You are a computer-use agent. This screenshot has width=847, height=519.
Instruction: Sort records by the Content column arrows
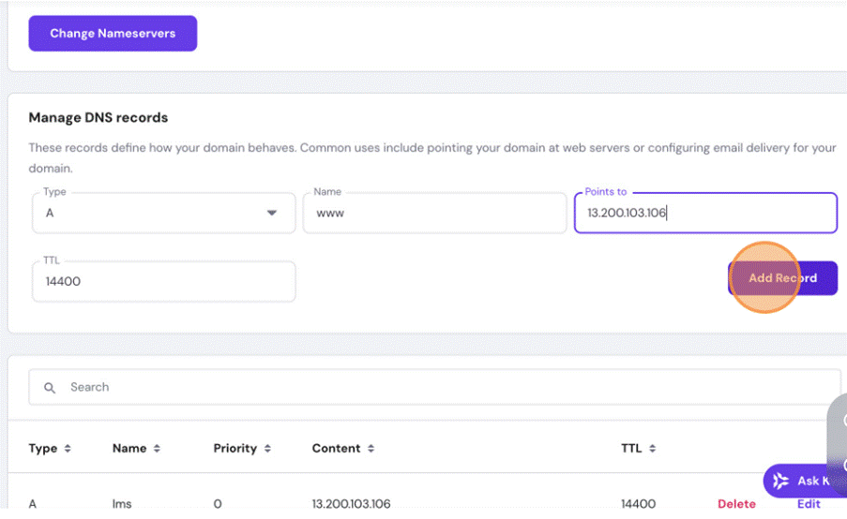pyautogui.click(x=371, y=449)
